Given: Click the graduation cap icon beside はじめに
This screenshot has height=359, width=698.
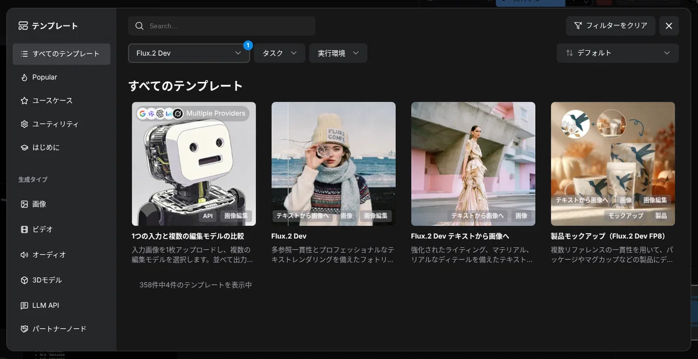Looking at the screenshot, I should point(24,148).
